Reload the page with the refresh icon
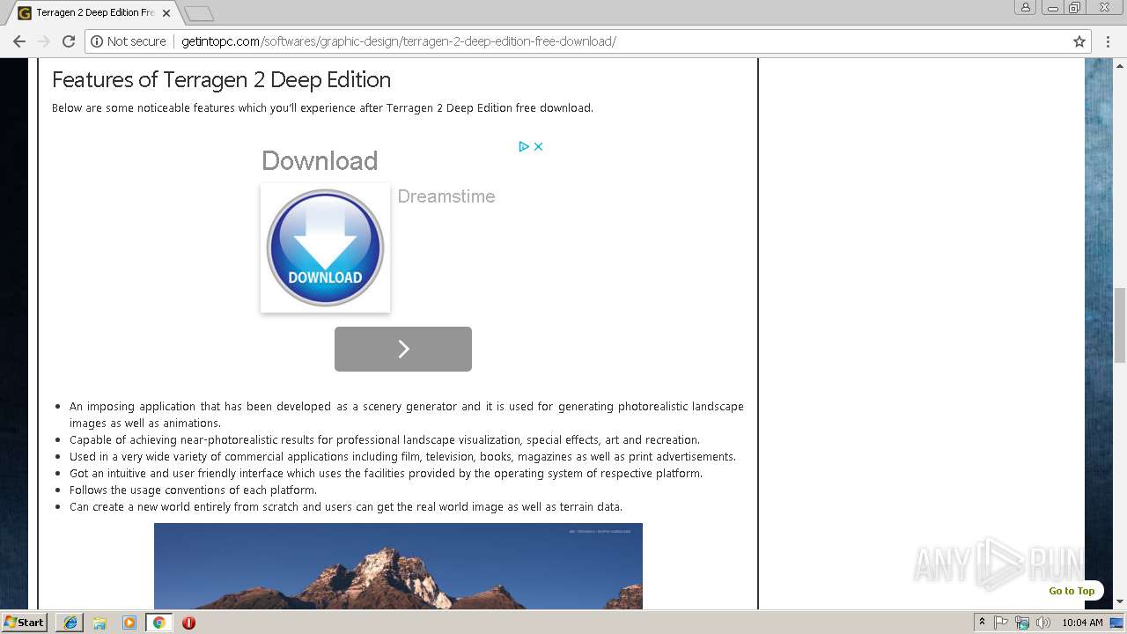Viewport: 1127px width, 634px height. pos(69,41)
